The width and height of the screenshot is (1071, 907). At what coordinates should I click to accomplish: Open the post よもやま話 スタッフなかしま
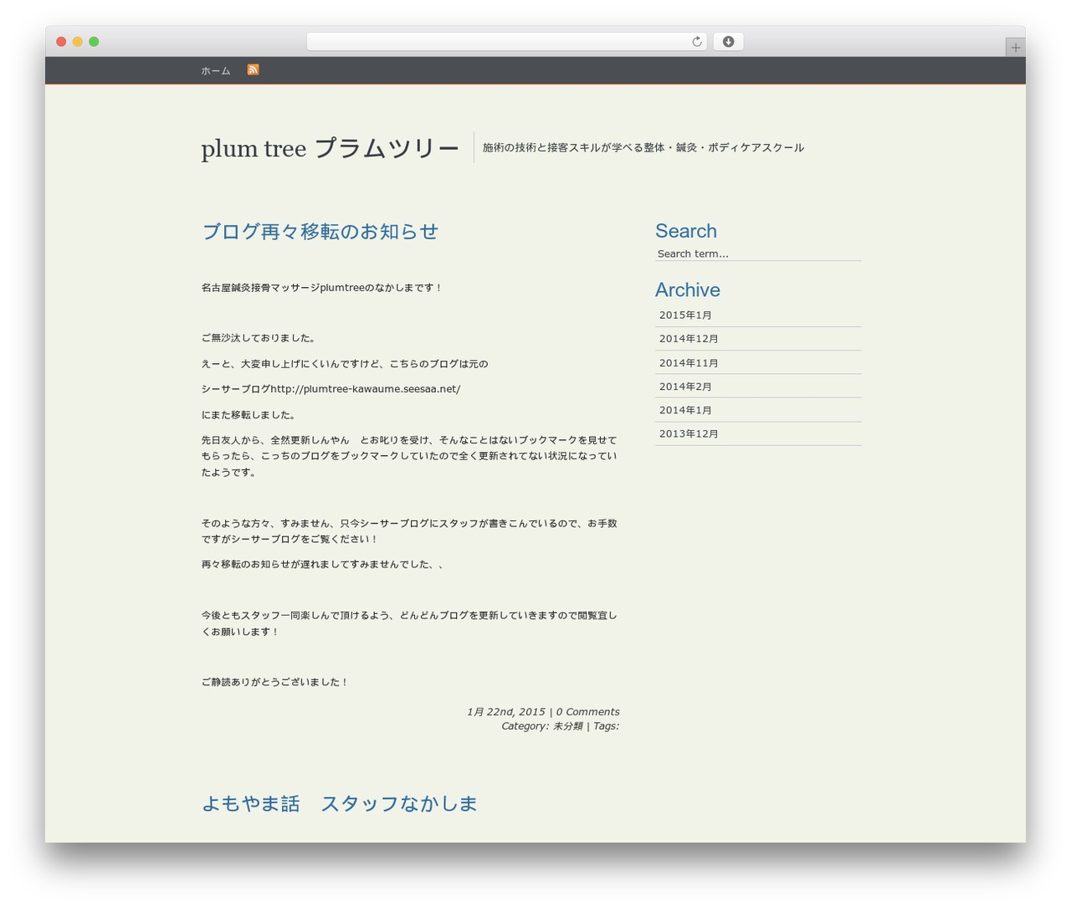[x=339, y=803]
